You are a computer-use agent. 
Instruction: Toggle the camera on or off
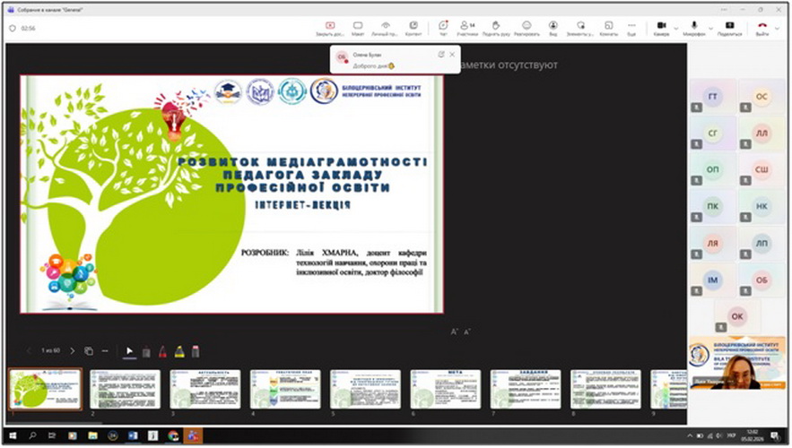click(660, 28)
